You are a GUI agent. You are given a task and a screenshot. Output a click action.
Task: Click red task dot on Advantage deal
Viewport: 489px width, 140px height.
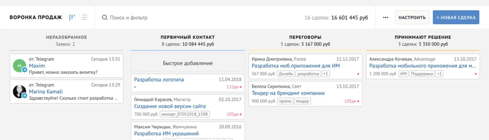click(x=476, y=74)
